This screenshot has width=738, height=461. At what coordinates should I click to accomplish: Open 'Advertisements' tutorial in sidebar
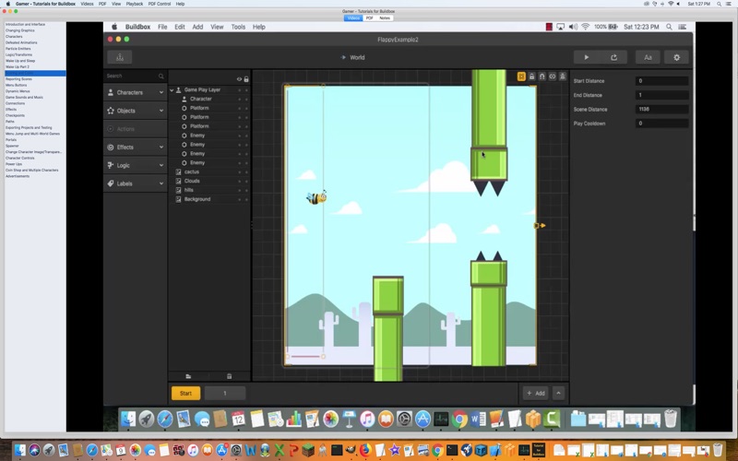click(18, 176)
